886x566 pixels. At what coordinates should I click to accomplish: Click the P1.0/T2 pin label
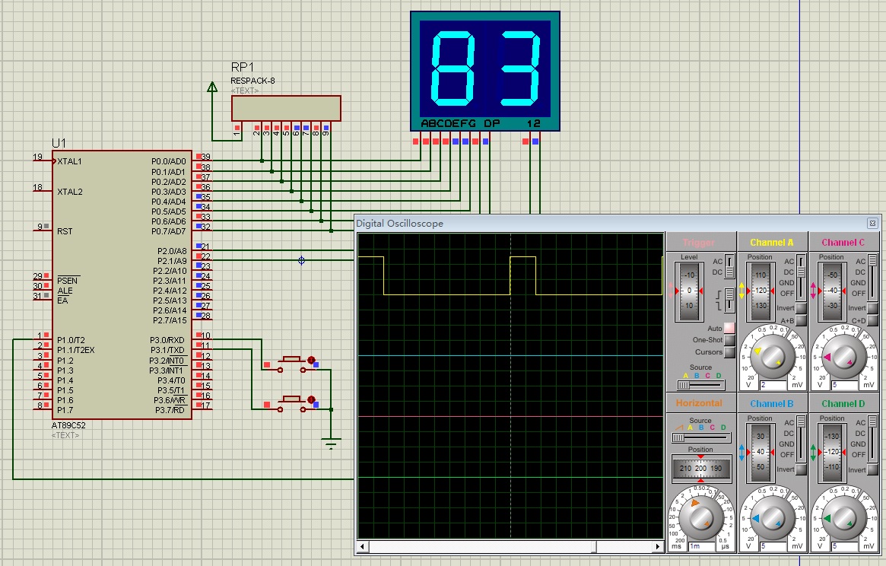(71, 340)
